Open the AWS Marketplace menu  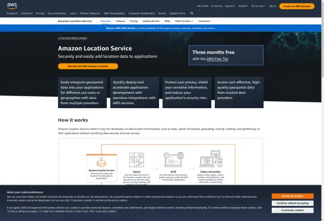pyautogui.click(x=114, y=13)
